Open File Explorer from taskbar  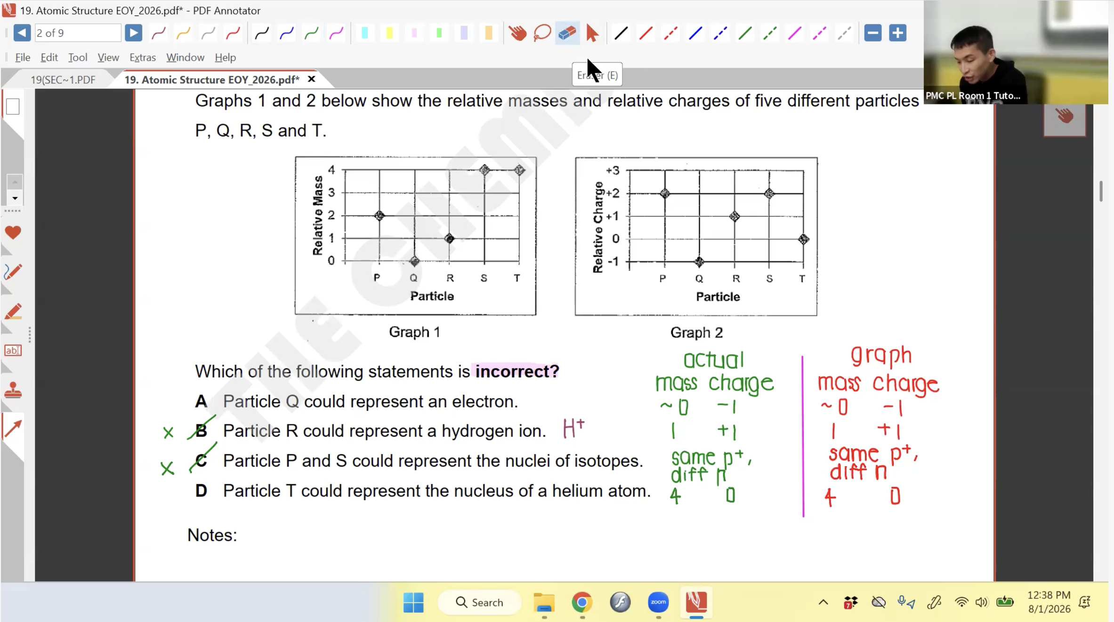pyautogui.click(x=544, y=602)
